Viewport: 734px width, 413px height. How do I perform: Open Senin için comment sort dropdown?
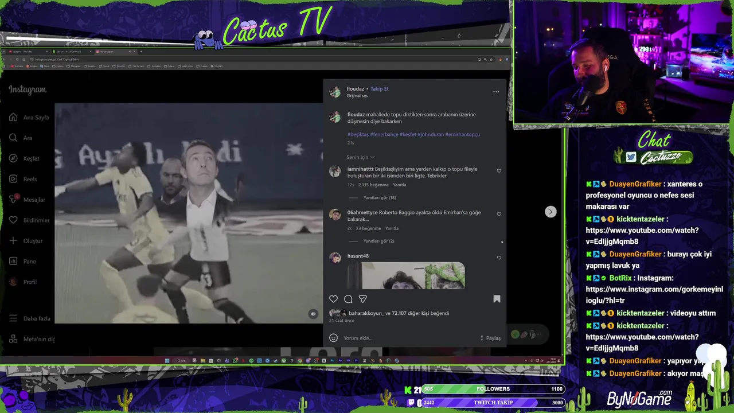(x=361, y=157)
